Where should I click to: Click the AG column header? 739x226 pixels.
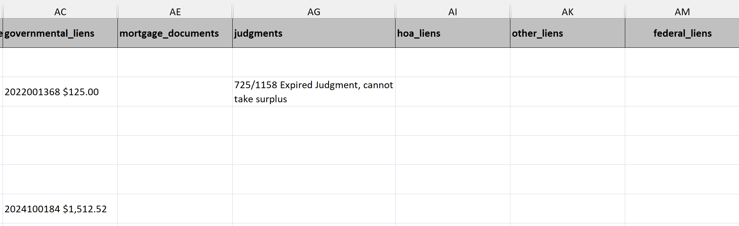pyautogui.click(x=314, y=12)
